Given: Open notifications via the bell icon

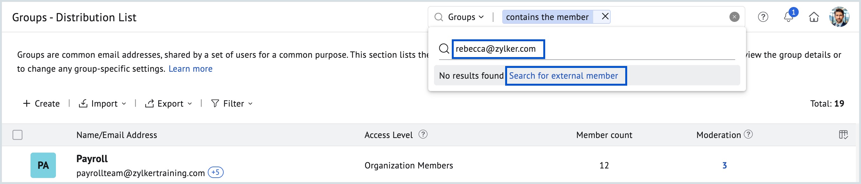Looking at the screenshot, I should [789, 17].
